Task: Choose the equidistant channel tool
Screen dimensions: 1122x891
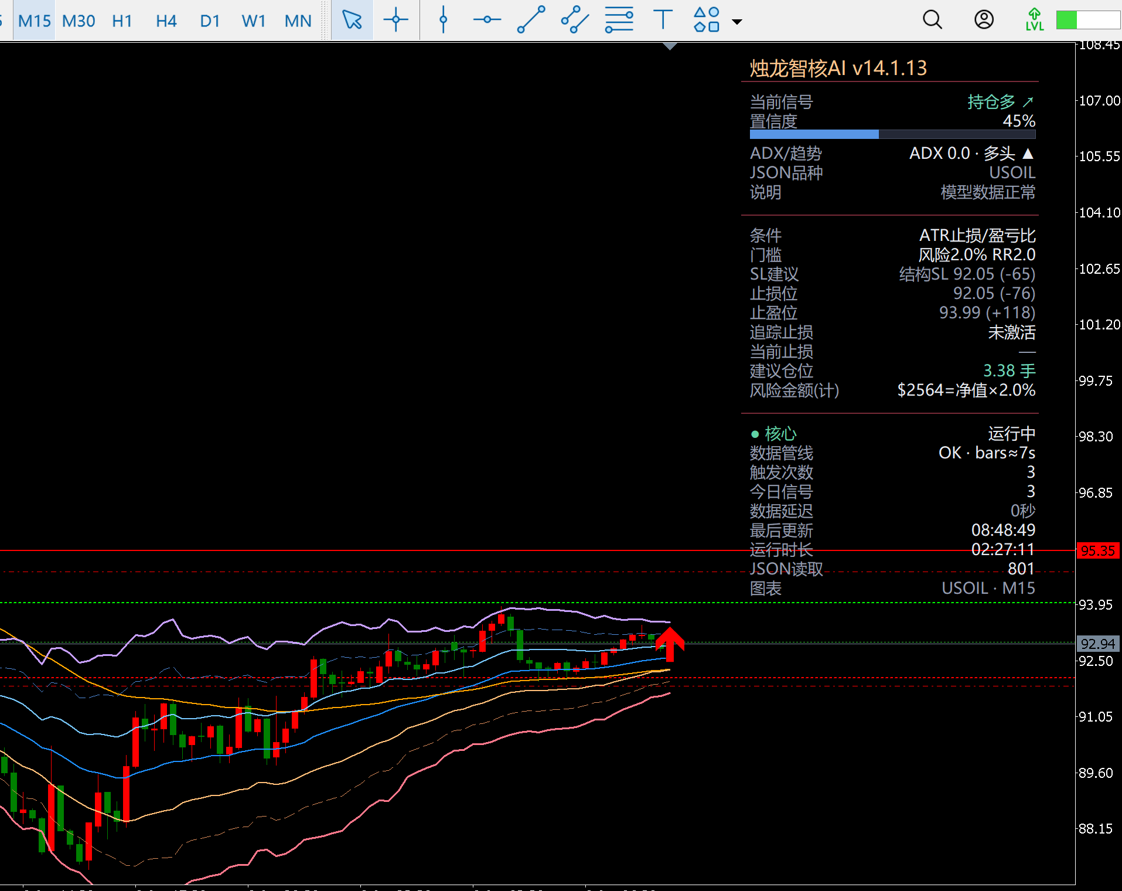Action: click(x=575, y=20)
